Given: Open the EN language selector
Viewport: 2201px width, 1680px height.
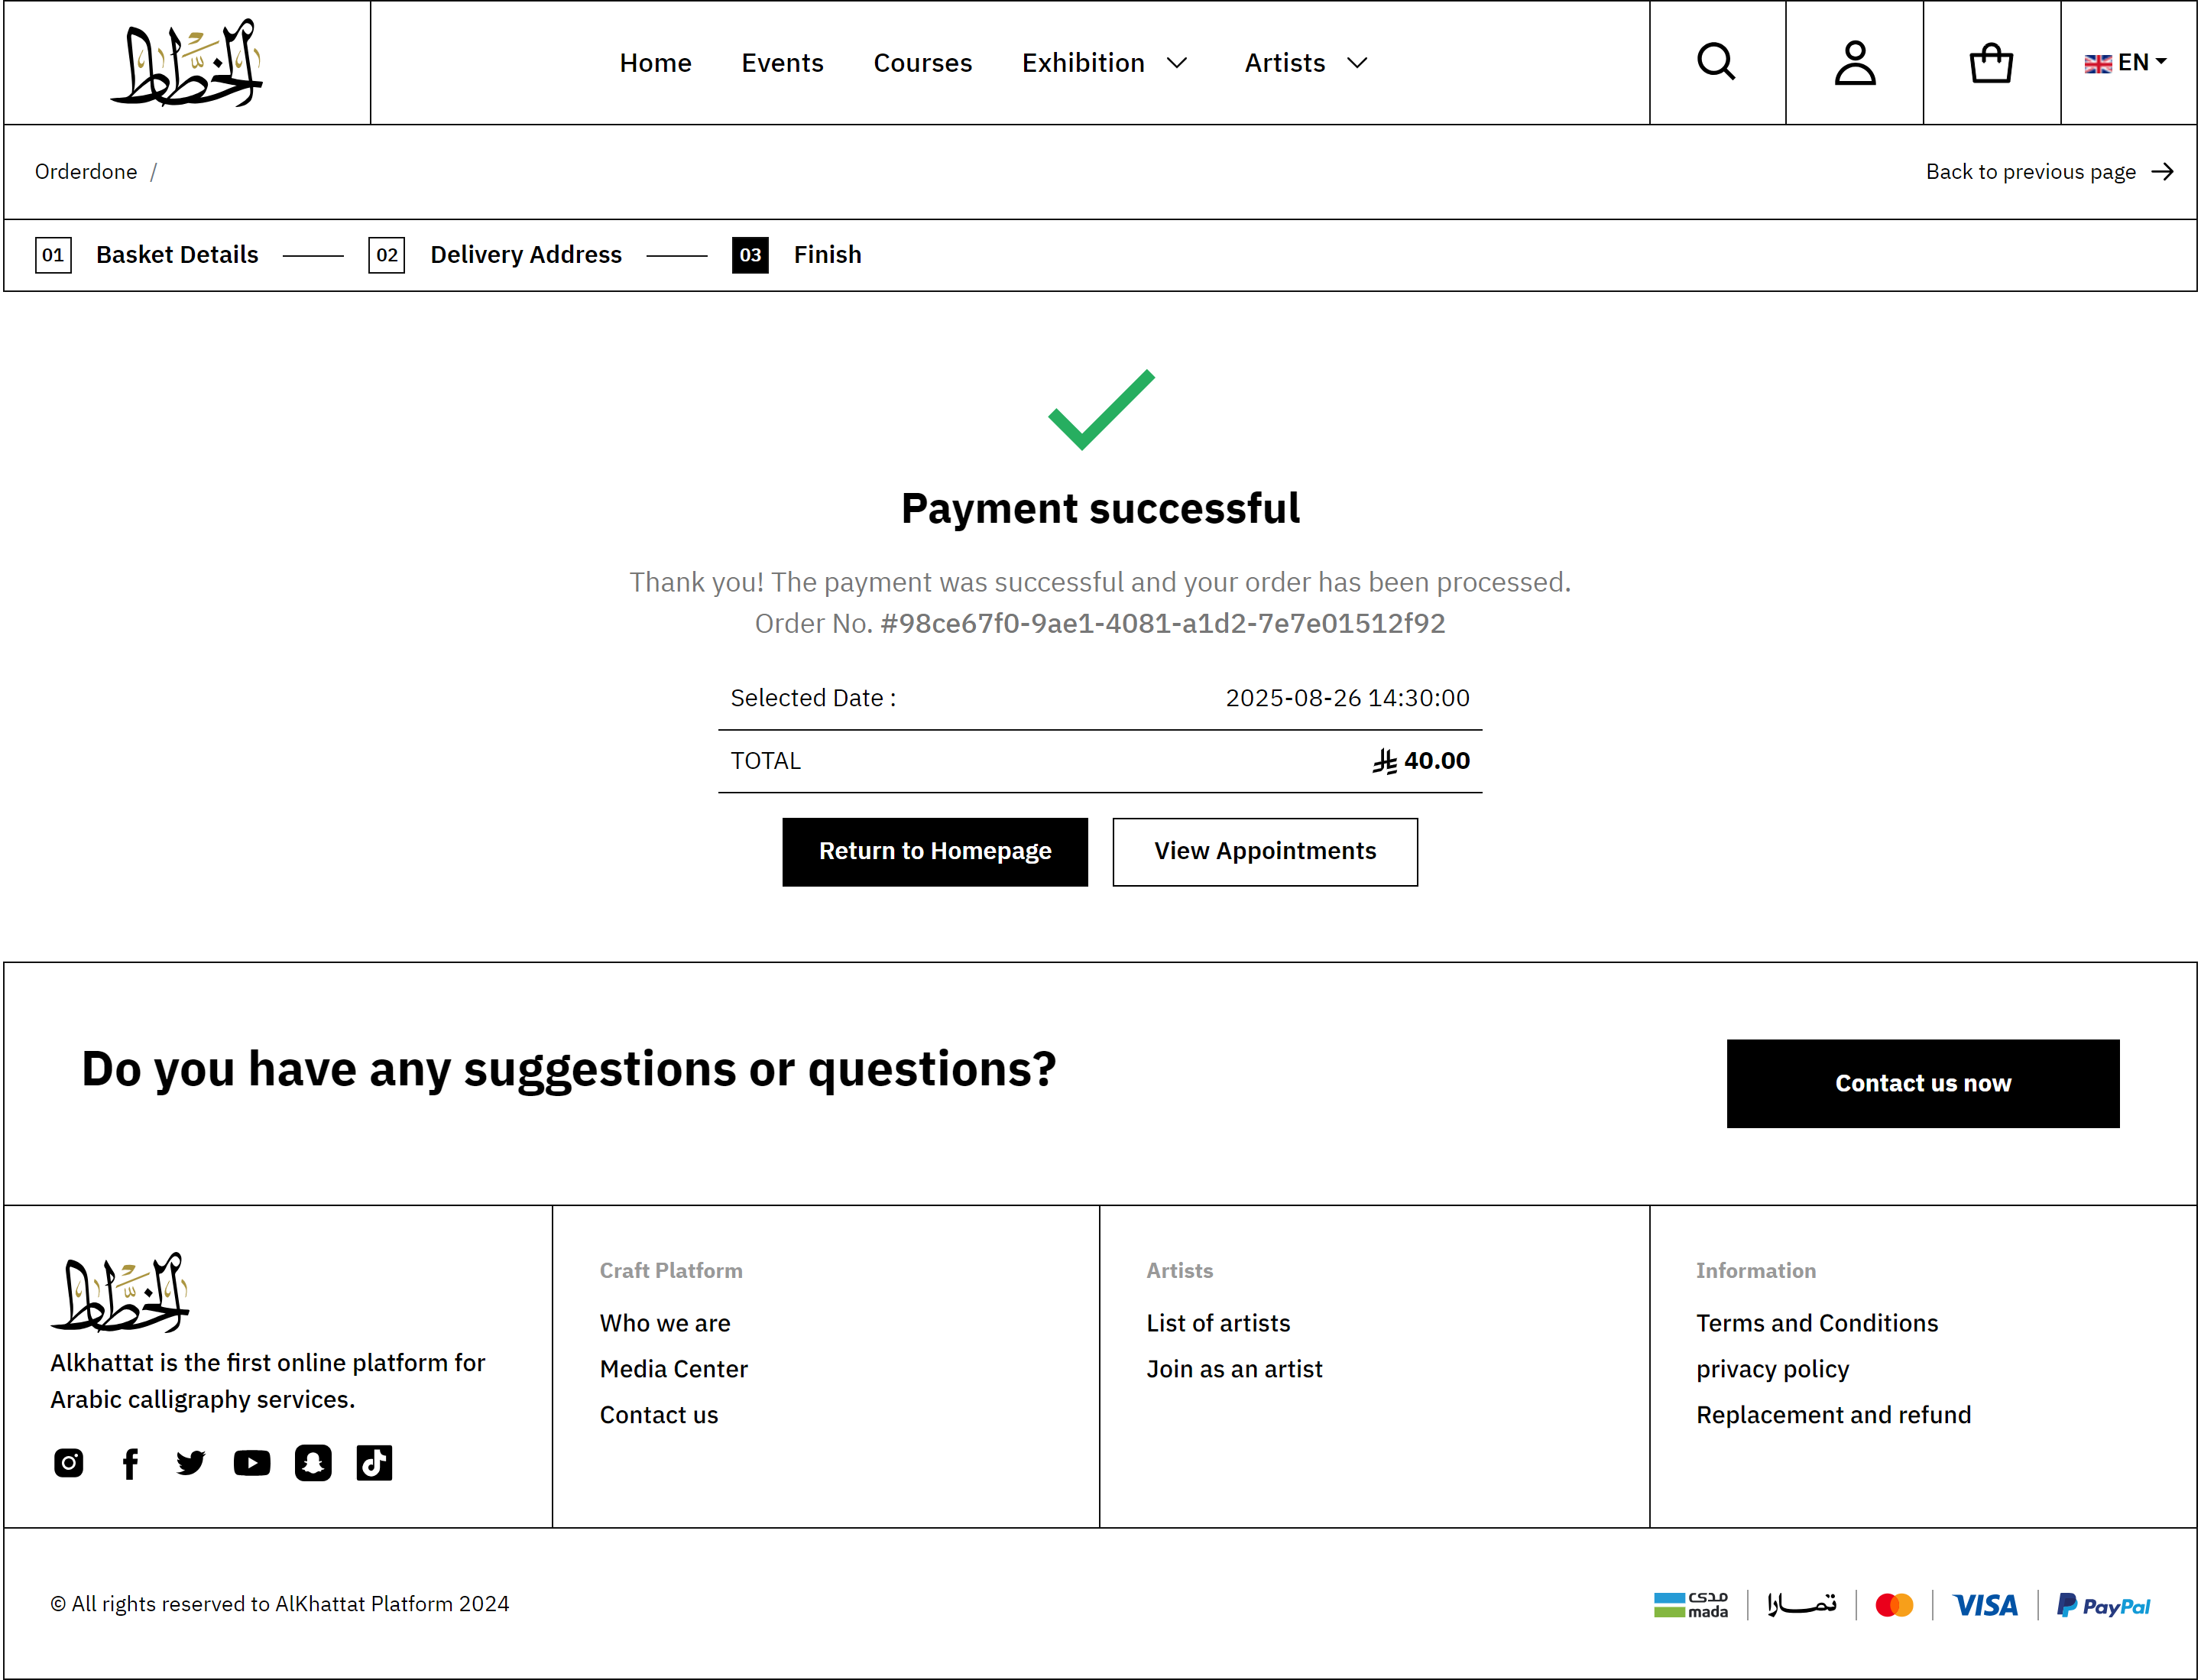Looking at the screenshot, I should click(2125, 63).
